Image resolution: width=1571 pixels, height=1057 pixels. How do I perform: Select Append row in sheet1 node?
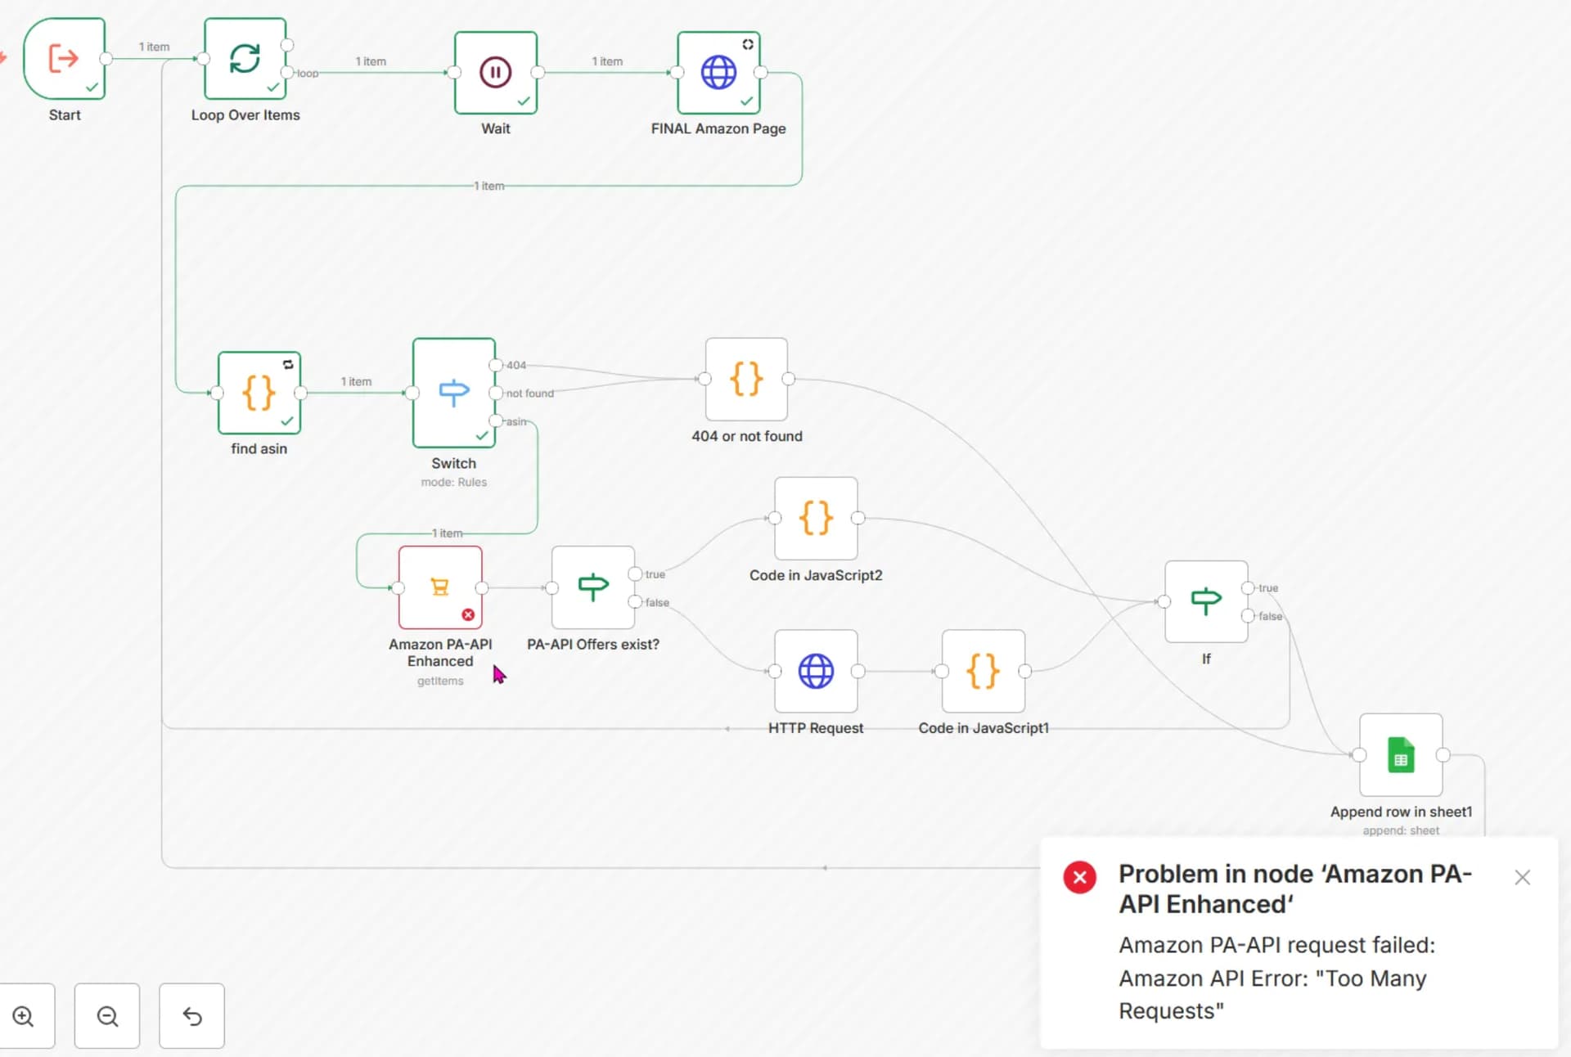pyautogui.click(x=1400, y=754)
